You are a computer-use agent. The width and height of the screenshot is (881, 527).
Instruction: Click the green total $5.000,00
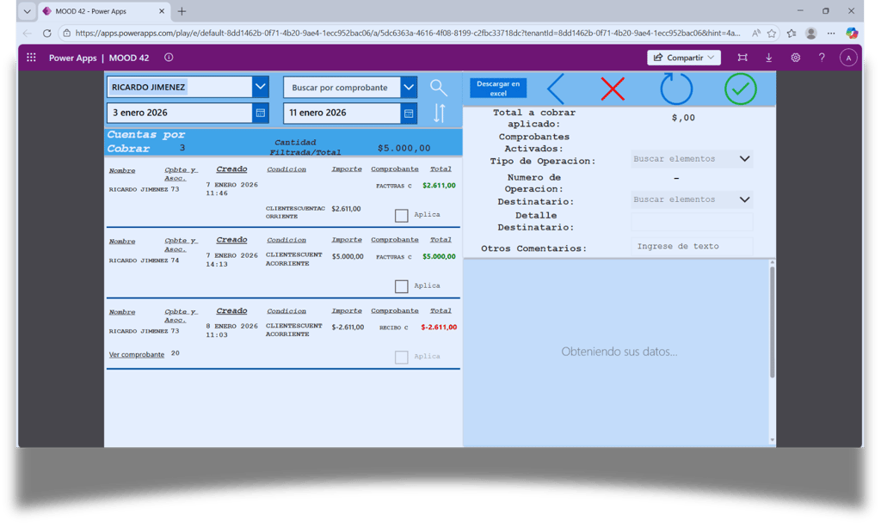click(439, 256)
